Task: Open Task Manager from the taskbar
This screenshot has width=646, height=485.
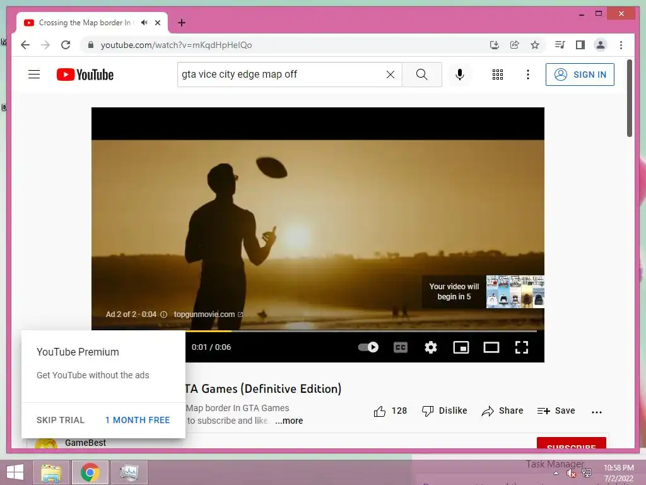Action: click(x=129, y=472)
